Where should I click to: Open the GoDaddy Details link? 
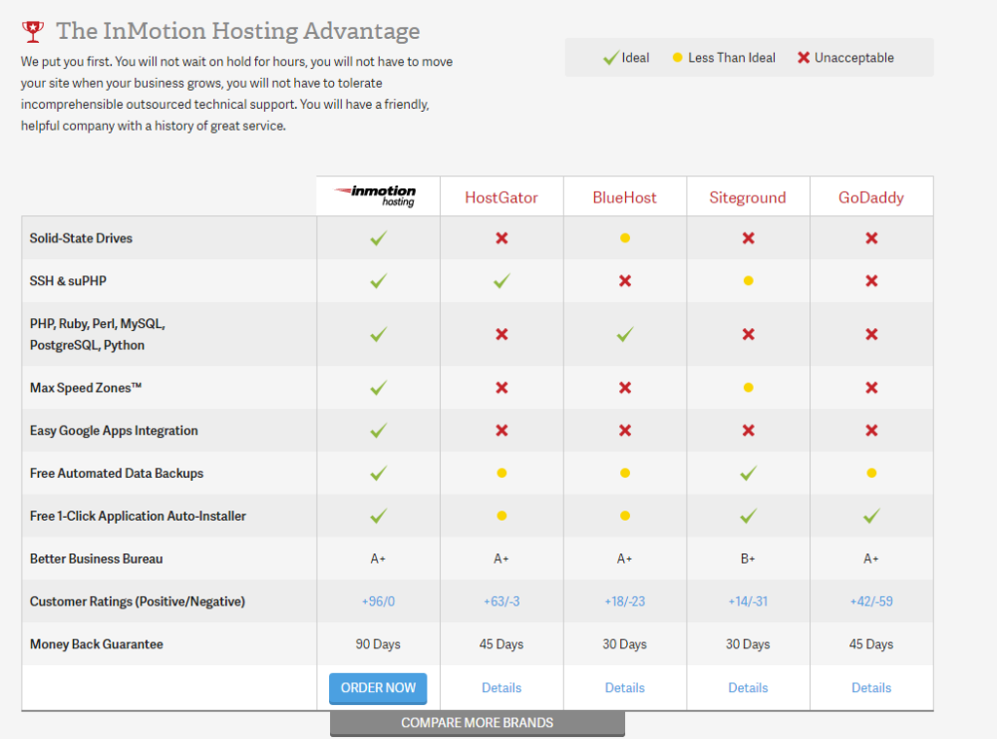871,687
